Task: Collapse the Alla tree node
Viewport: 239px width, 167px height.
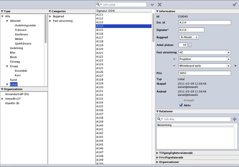Action: tap(2, 16)
